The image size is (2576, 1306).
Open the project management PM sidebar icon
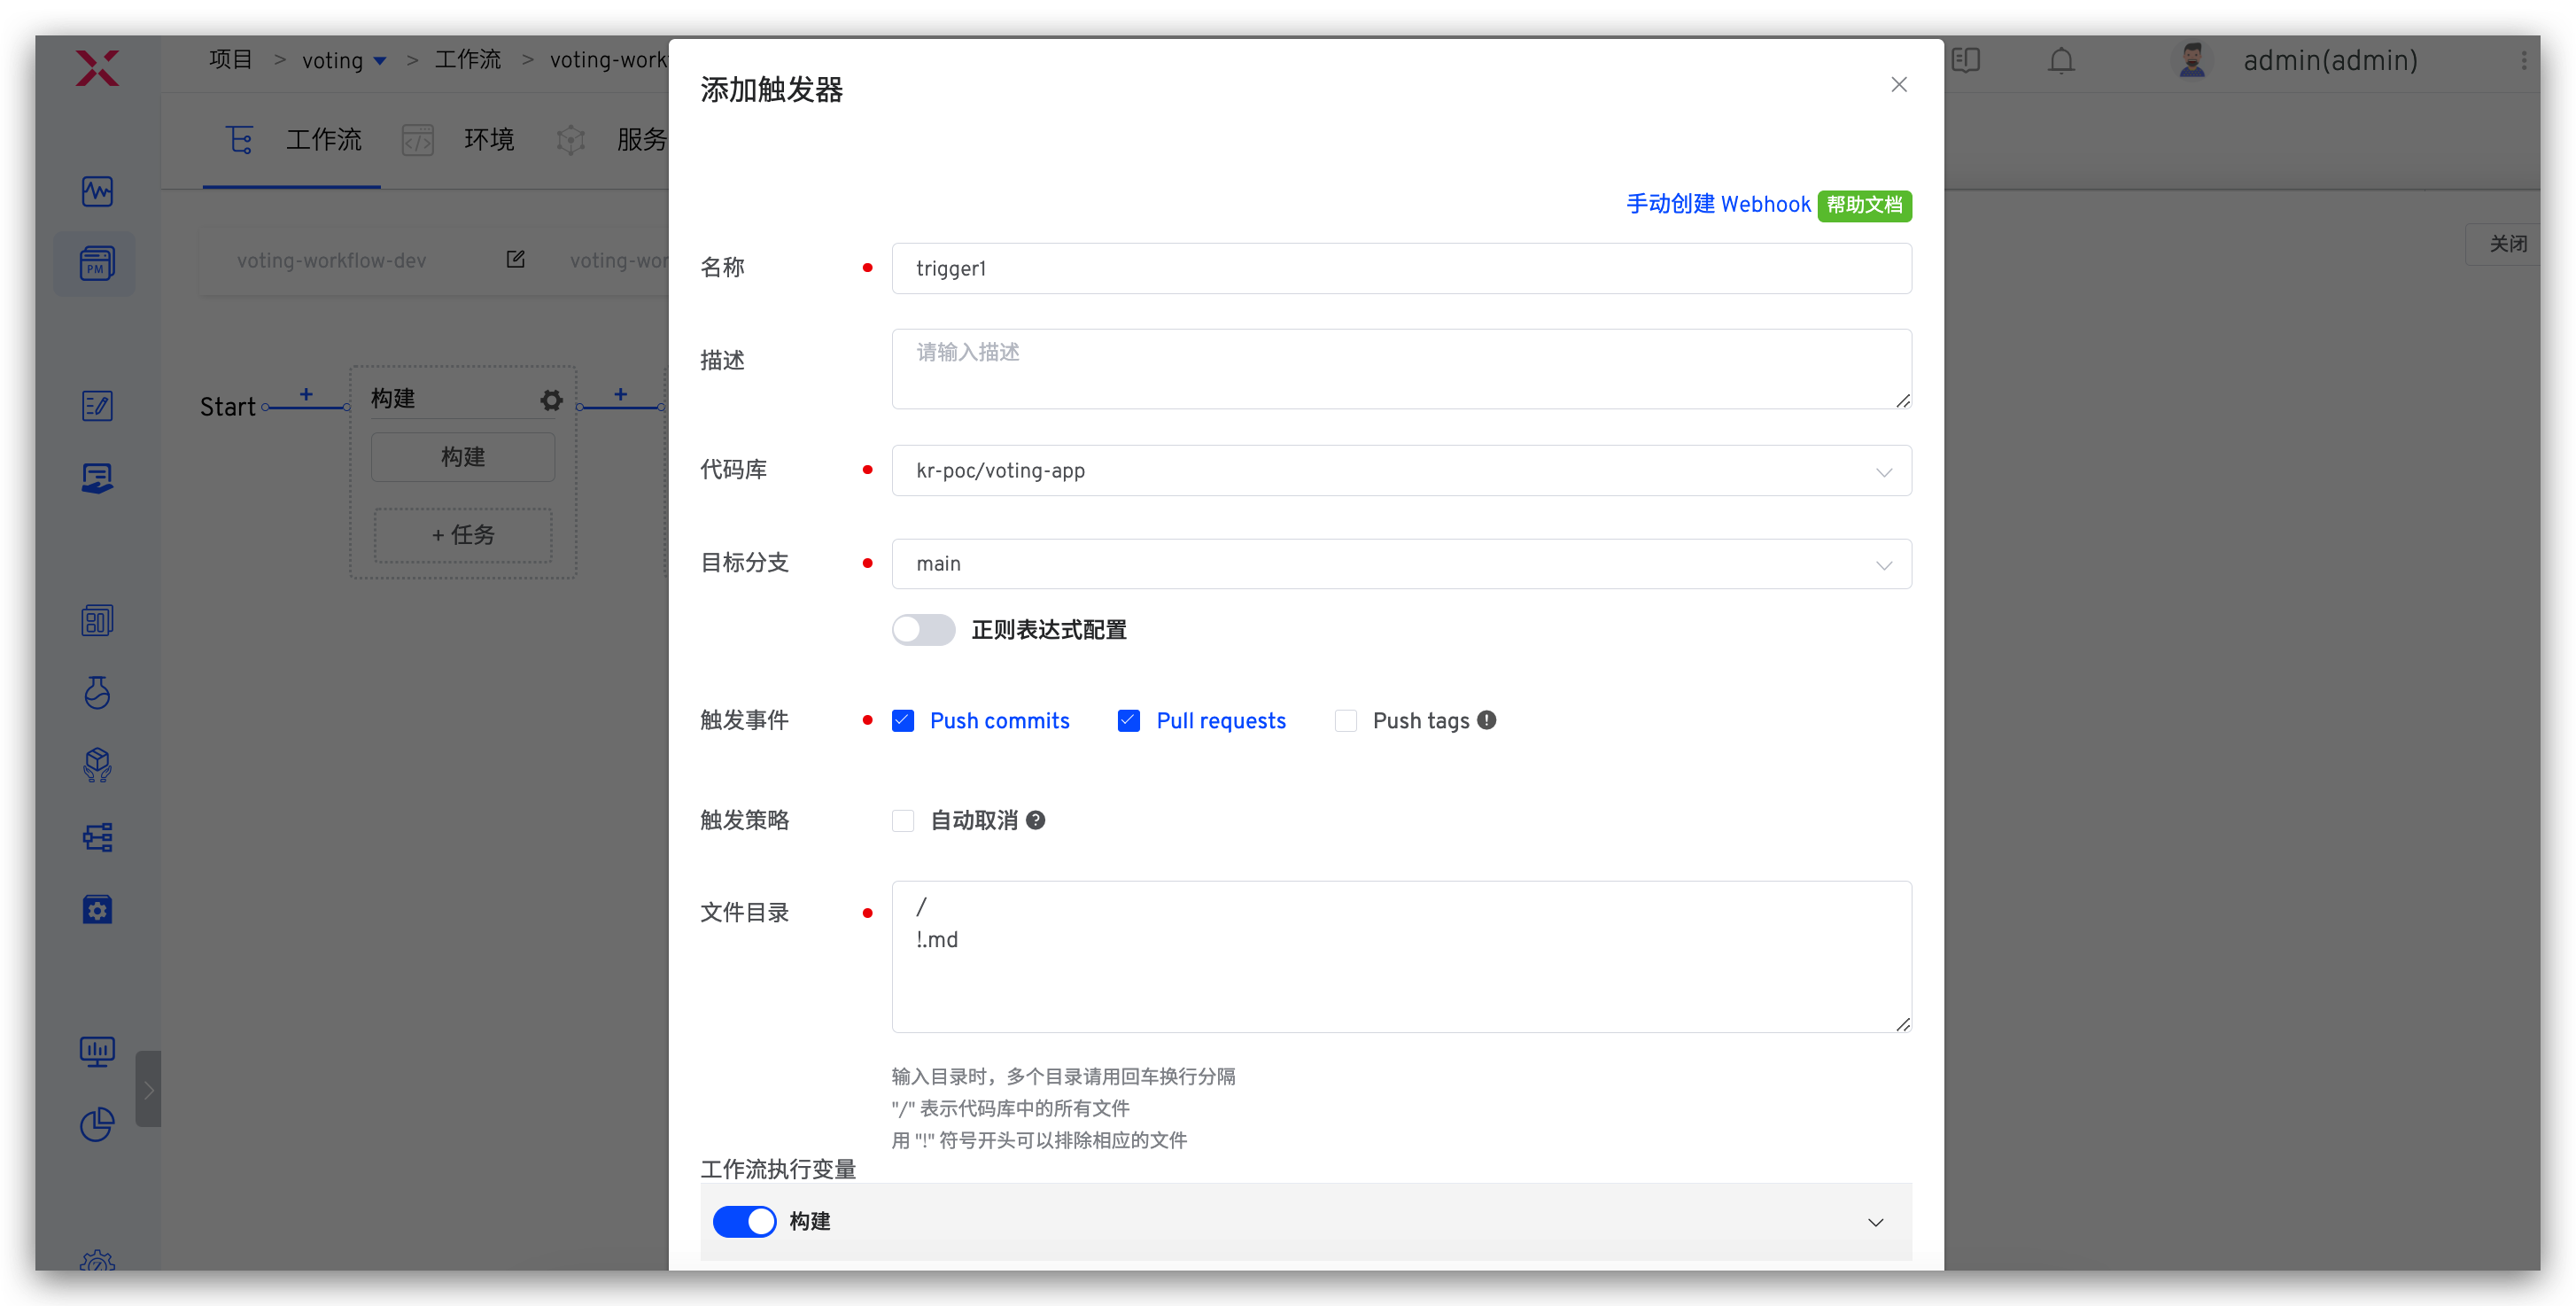coord(96,264)
